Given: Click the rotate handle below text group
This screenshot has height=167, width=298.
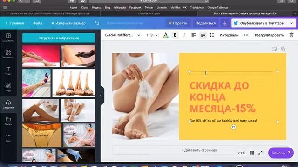Looking at the screenshot, I should point(233,127).
